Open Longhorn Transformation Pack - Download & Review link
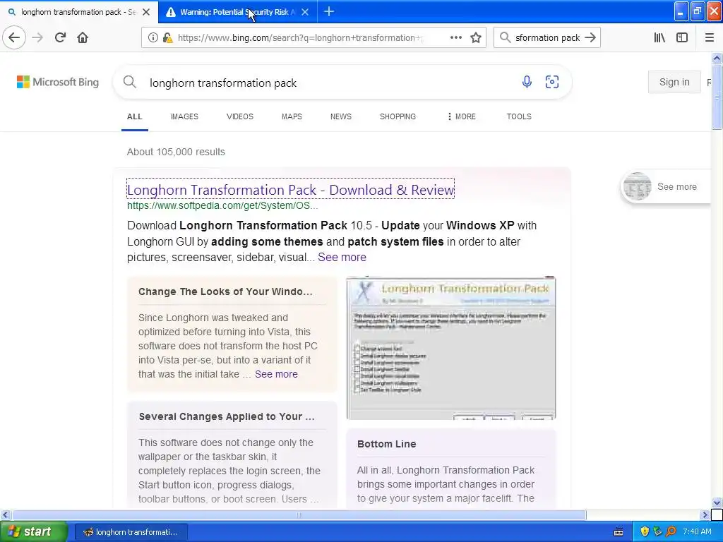 click(290, 190)
